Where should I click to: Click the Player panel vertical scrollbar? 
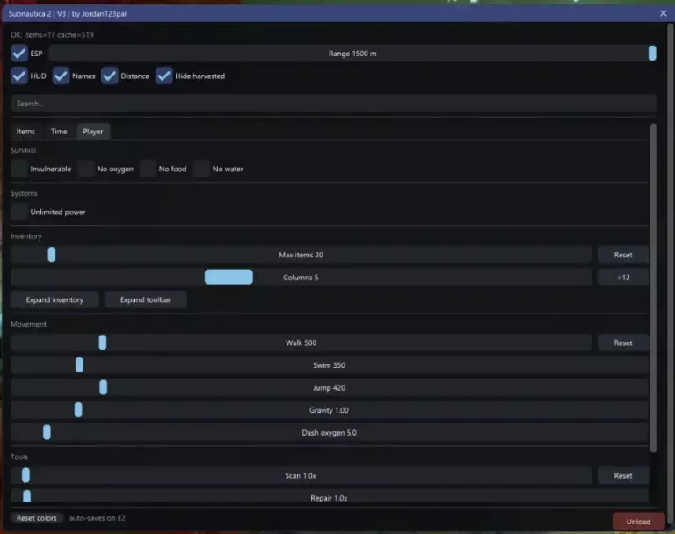click(654, 288)
